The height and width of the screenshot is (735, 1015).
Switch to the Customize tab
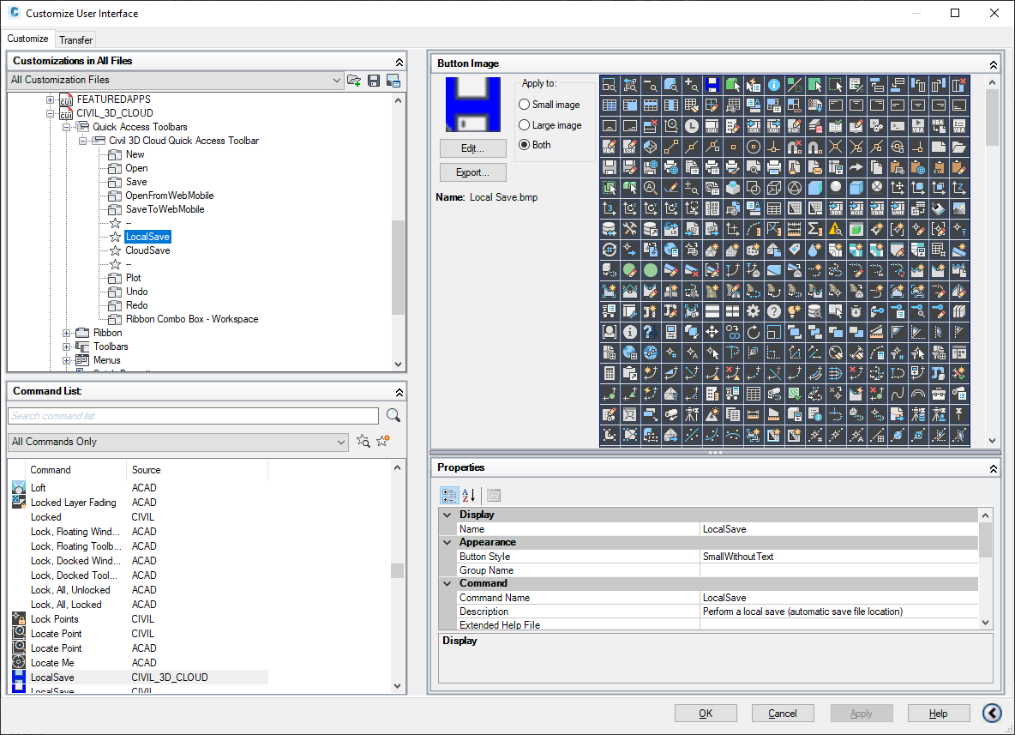(27, 39)
